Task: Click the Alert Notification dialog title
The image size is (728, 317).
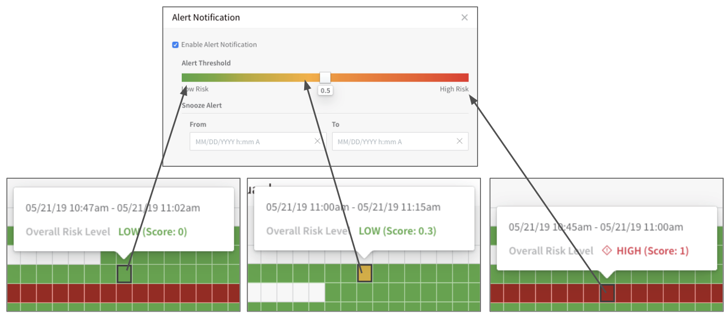Action: (x=206, y=18)
